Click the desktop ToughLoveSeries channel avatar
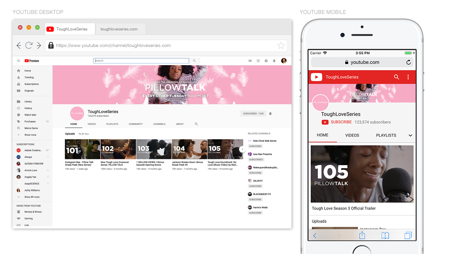Screen dimensions: 452x254 (77, 113)
